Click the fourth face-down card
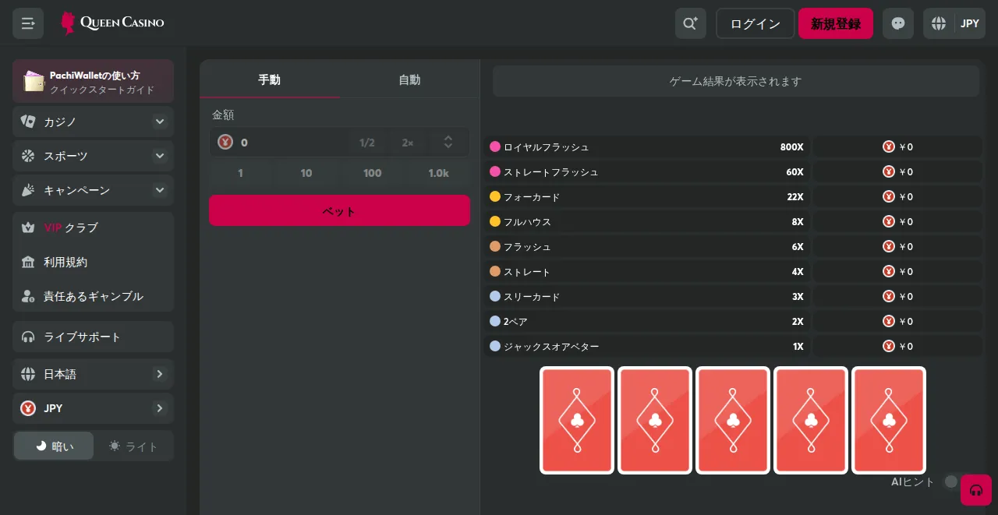The width and height of the screenshot is (998, 515). click(x=811, y=421)
